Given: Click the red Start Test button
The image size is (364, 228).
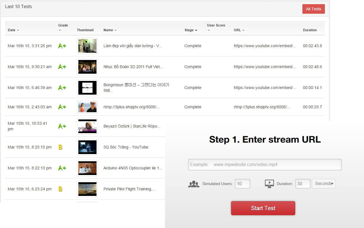Looking at the screenshot, I should coord(263,208).
